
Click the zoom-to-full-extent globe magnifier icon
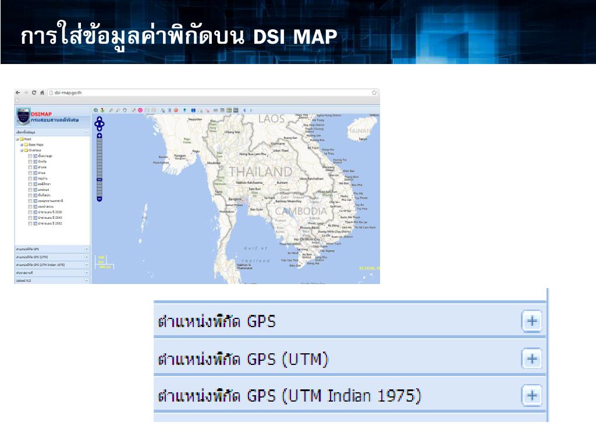(x=96, y=110)
